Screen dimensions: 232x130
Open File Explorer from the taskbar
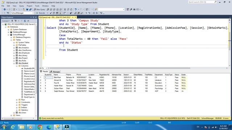tap(22, 127)
